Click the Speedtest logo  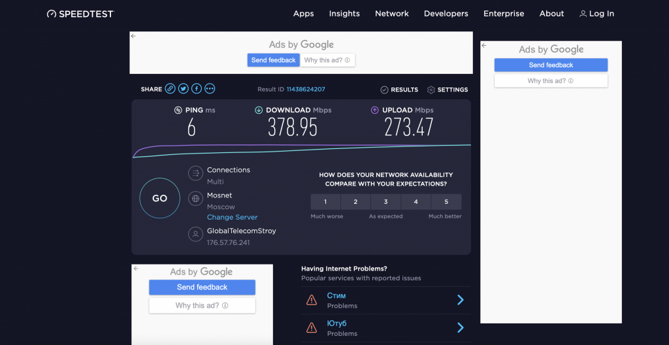coord(80,14)
